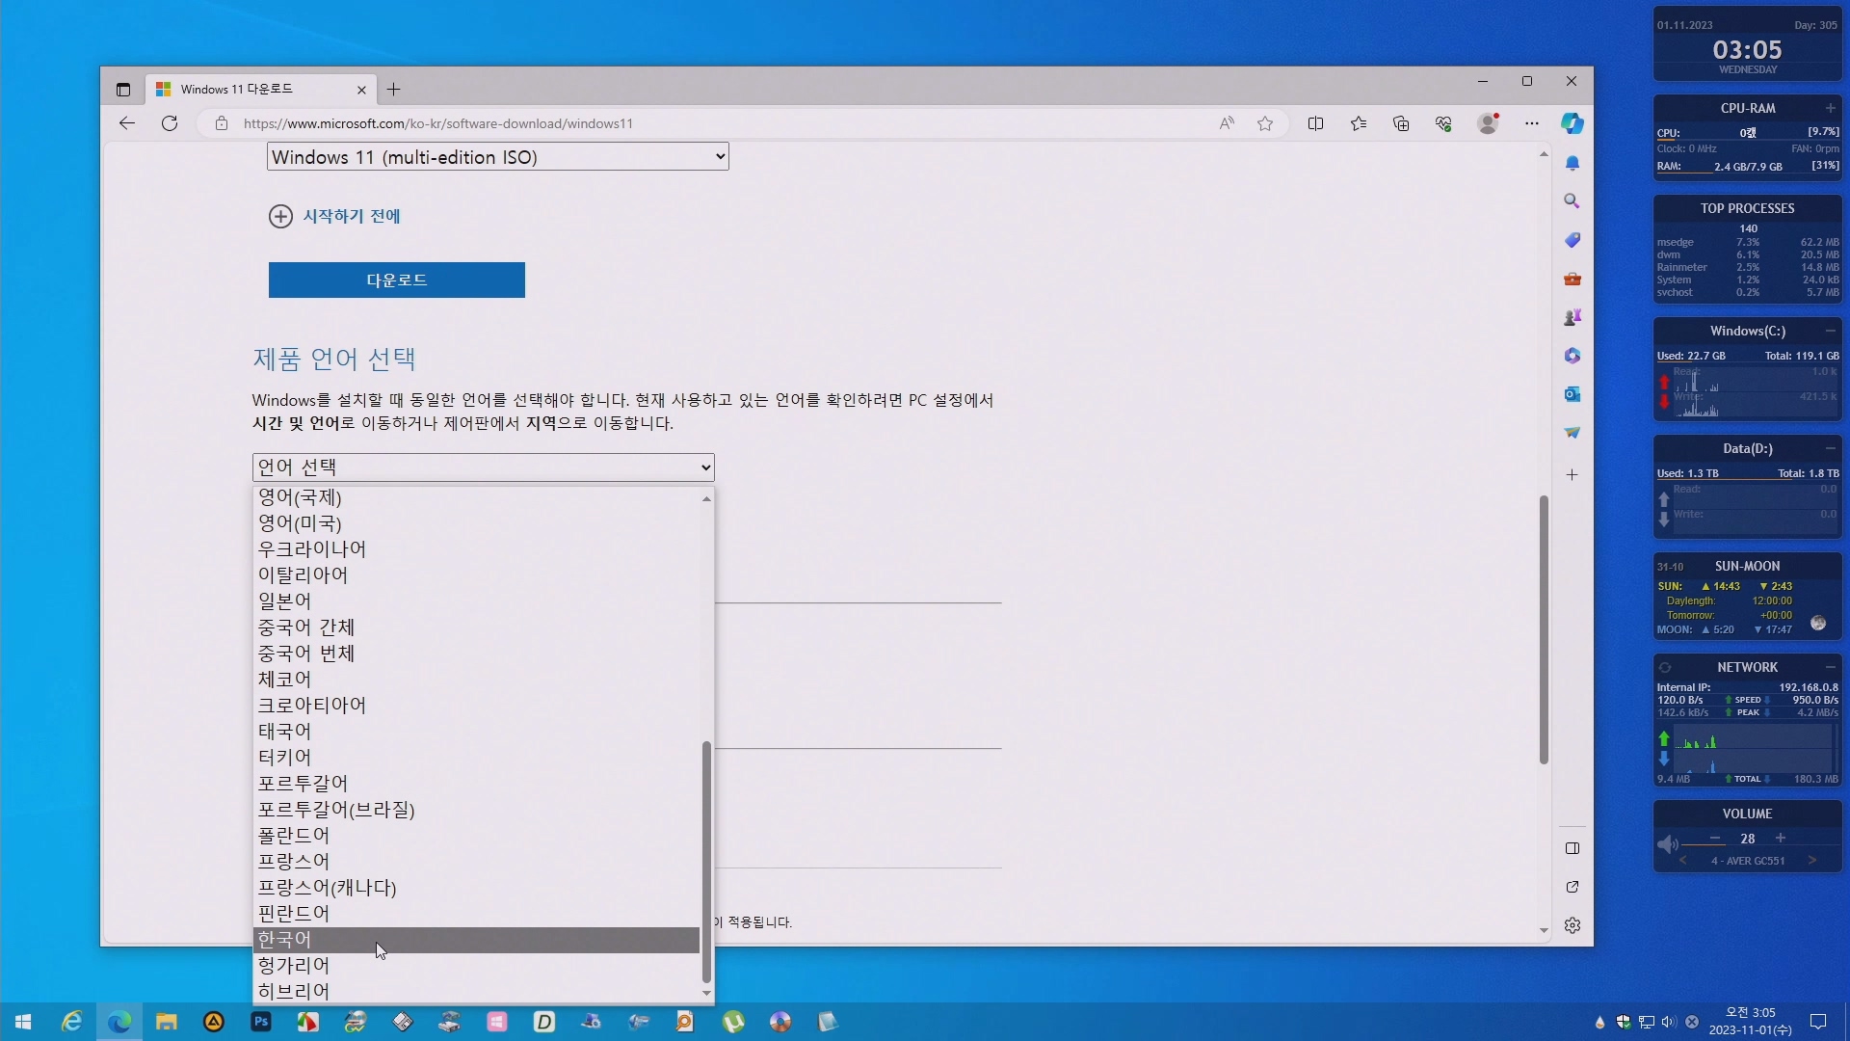Open the sidebar external-link icon
Viewport: 1850px width, 1041px height.
pyautogui.click(x=1572, y=887)
